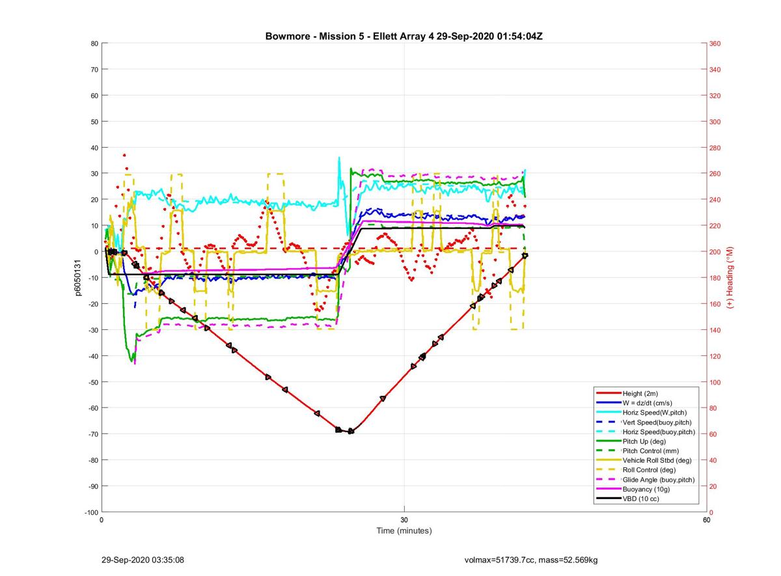Click left axis tick label '-100'
This screenshot has height=576, width=781.
point(90,512)
